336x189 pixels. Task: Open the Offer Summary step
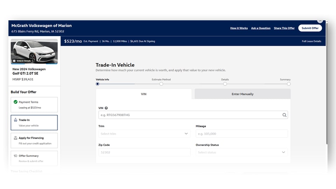click(x=34, y=158)
